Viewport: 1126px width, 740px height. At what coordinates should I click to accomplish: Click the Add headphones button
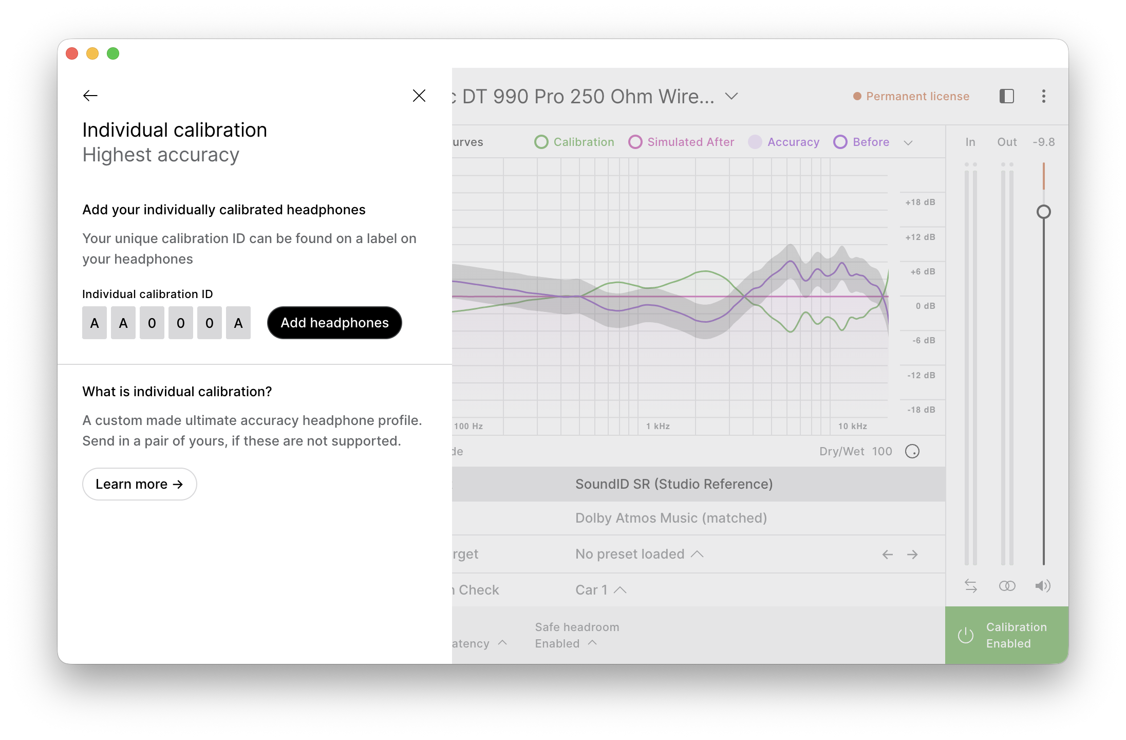pyautogui.click(x=334, y=323)
